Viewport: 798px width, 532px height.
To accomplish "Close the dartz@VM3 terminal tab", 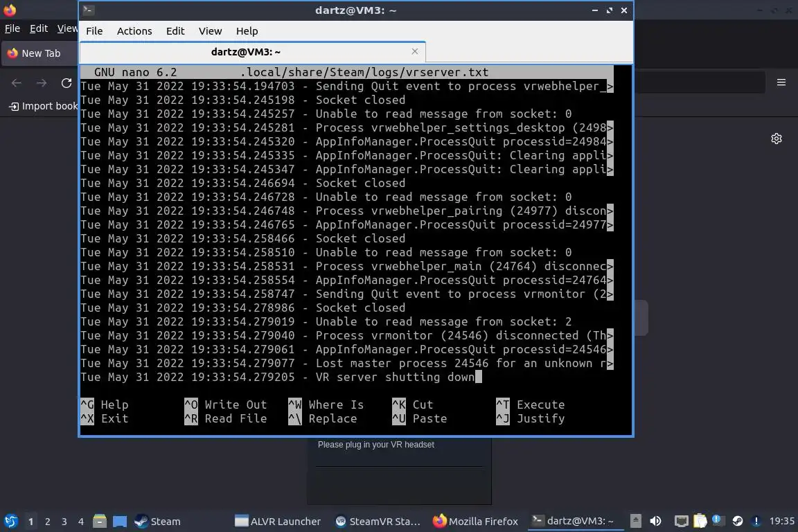I will pyautogui.click(x=415, y=51).
